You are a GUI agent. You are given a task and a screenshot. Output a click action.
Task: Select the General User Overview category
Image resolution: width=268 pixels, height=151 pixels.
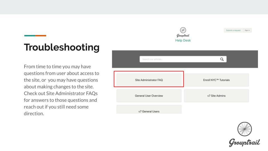coord(149,96)
